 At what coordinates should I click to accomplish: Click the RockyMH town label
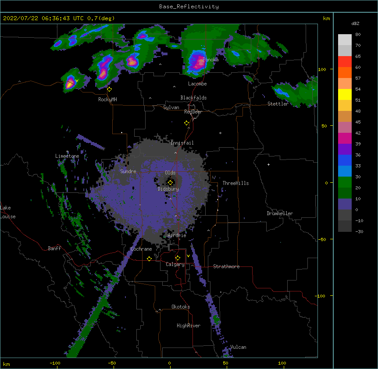pyautogui.click(x=107, y=99)
